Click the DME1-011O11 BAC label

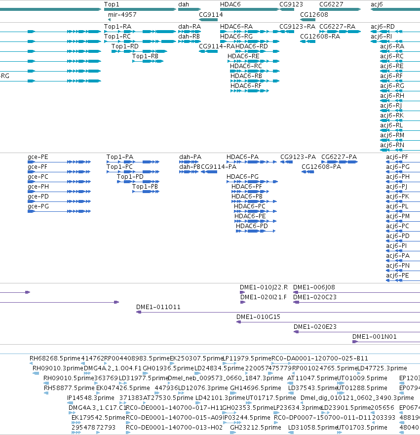(x=158, y=307)
